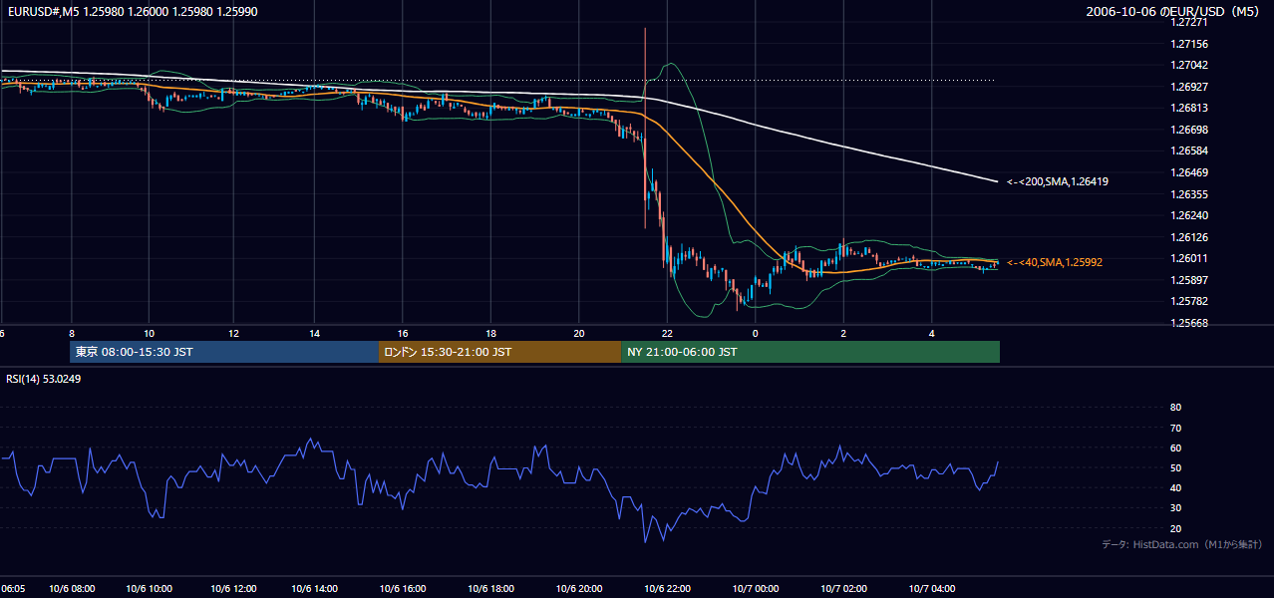The height and width of the screenshot is (598, 1274).
Task: Click the hour 0 tick under price chart
Action: (x=755, y=333)
